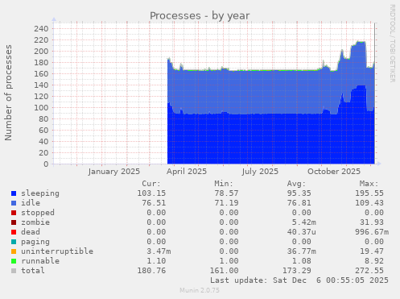Click the 'Last update' timestamp text
Image resolution: width=400 pixels, height=299 pixels.
click(x=299, y=280)
